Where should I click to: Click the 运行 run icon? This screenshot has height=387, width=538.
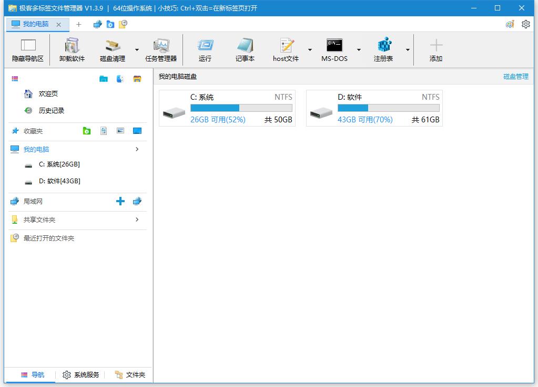click(x=205, y=50)
